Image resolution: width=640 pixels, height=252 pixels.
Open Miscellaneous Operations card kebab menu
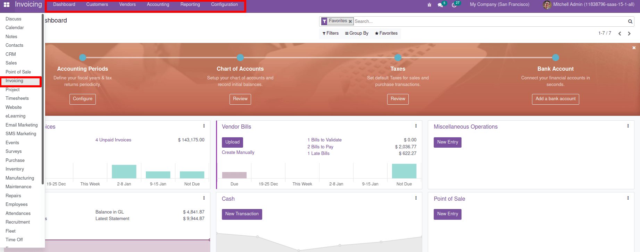click(x=628, y=126)
